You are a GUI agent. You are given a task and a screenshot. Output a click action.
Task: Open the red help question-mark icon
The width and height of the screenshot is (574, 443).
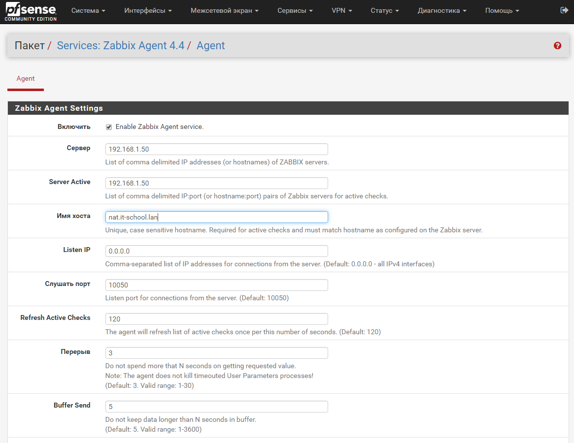click(557, 45)
